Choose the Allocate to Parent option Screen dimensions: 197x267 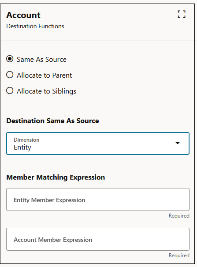pos(10,75)
